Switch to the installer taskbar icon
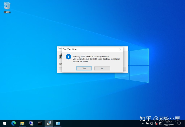 49,123
